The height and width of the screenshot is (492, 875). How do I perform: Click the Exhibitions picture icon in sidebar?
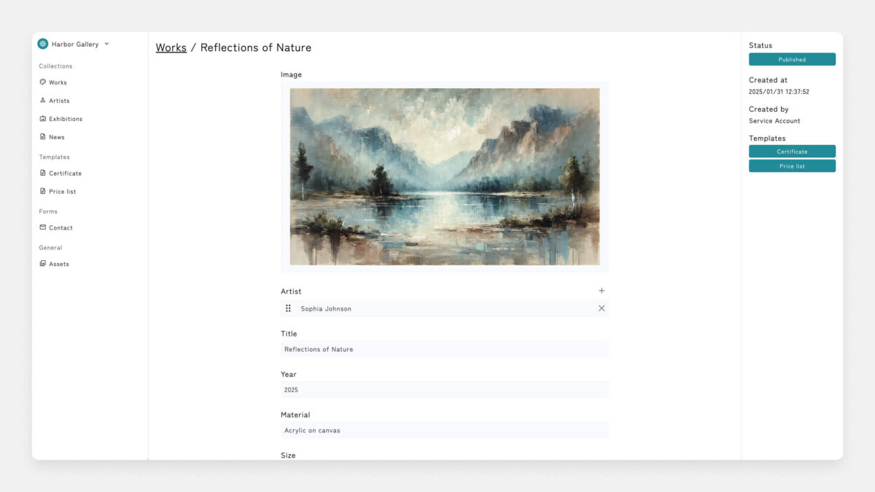42,118
